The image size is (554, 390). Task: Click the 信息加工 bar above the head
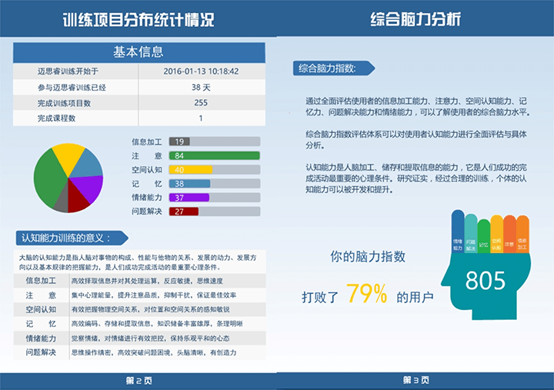click(522, 234)
